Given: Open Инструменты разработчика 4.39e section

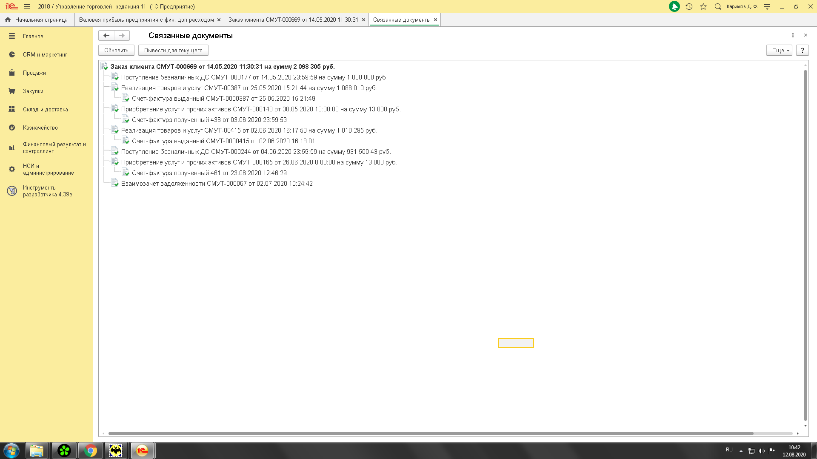Looking at the screenshot, I should tap(48, 191).
